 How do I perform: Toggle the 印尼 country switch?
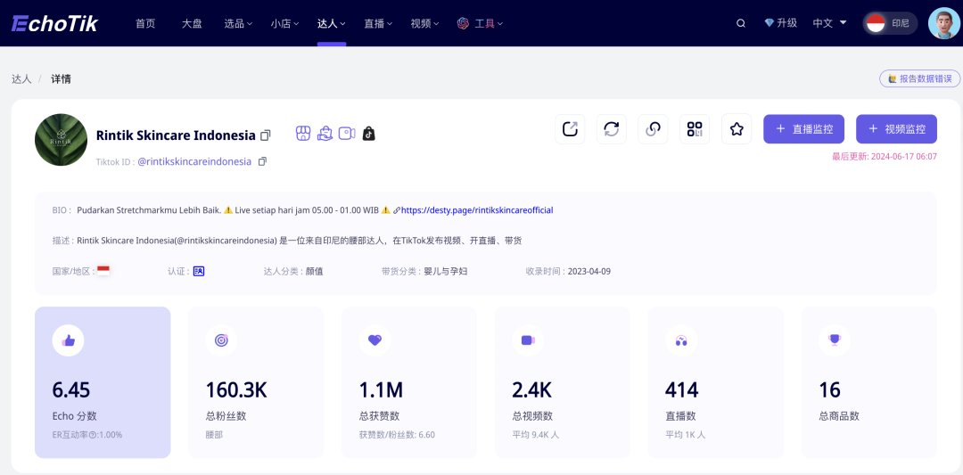click(x=889, y=23)
